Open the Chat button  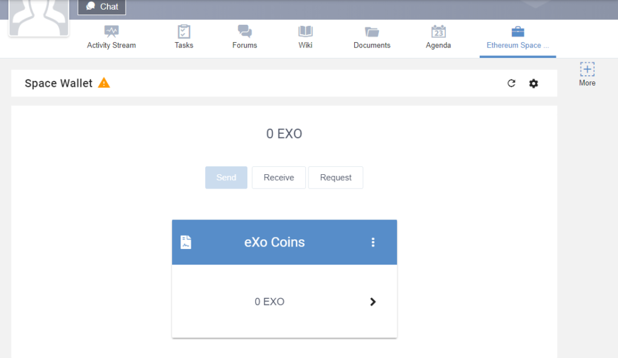click(101, 7)
